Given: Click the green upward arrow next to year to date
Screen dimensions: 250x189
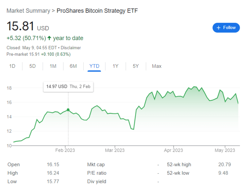Looking at the screenshot, I should (x=49, y=38).
